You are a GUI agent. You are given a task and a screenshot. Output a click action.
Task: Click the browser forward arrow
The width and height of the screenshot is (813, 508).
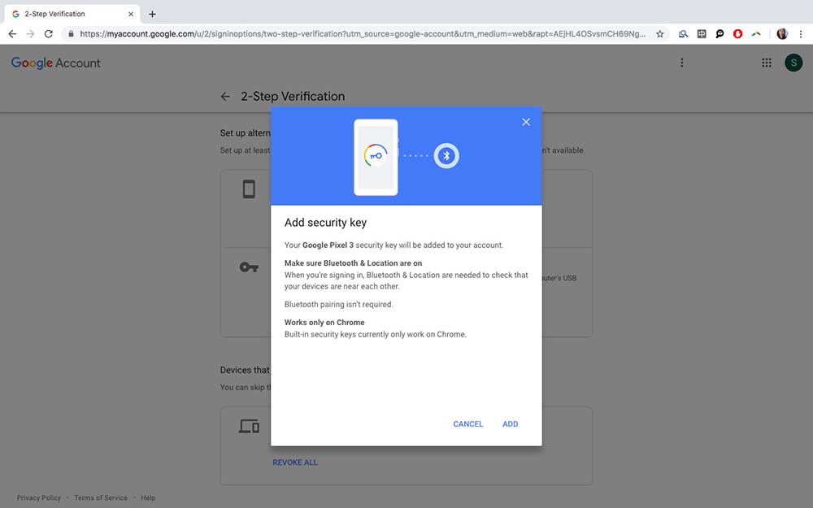[31, 33]
